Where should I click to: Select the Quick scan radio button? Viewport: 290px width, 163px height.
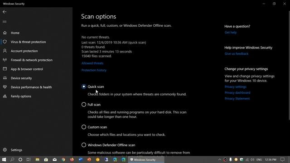coord(84,86)
